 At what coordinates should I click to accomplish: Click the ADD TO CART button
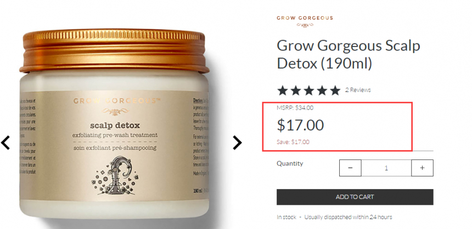355,197
